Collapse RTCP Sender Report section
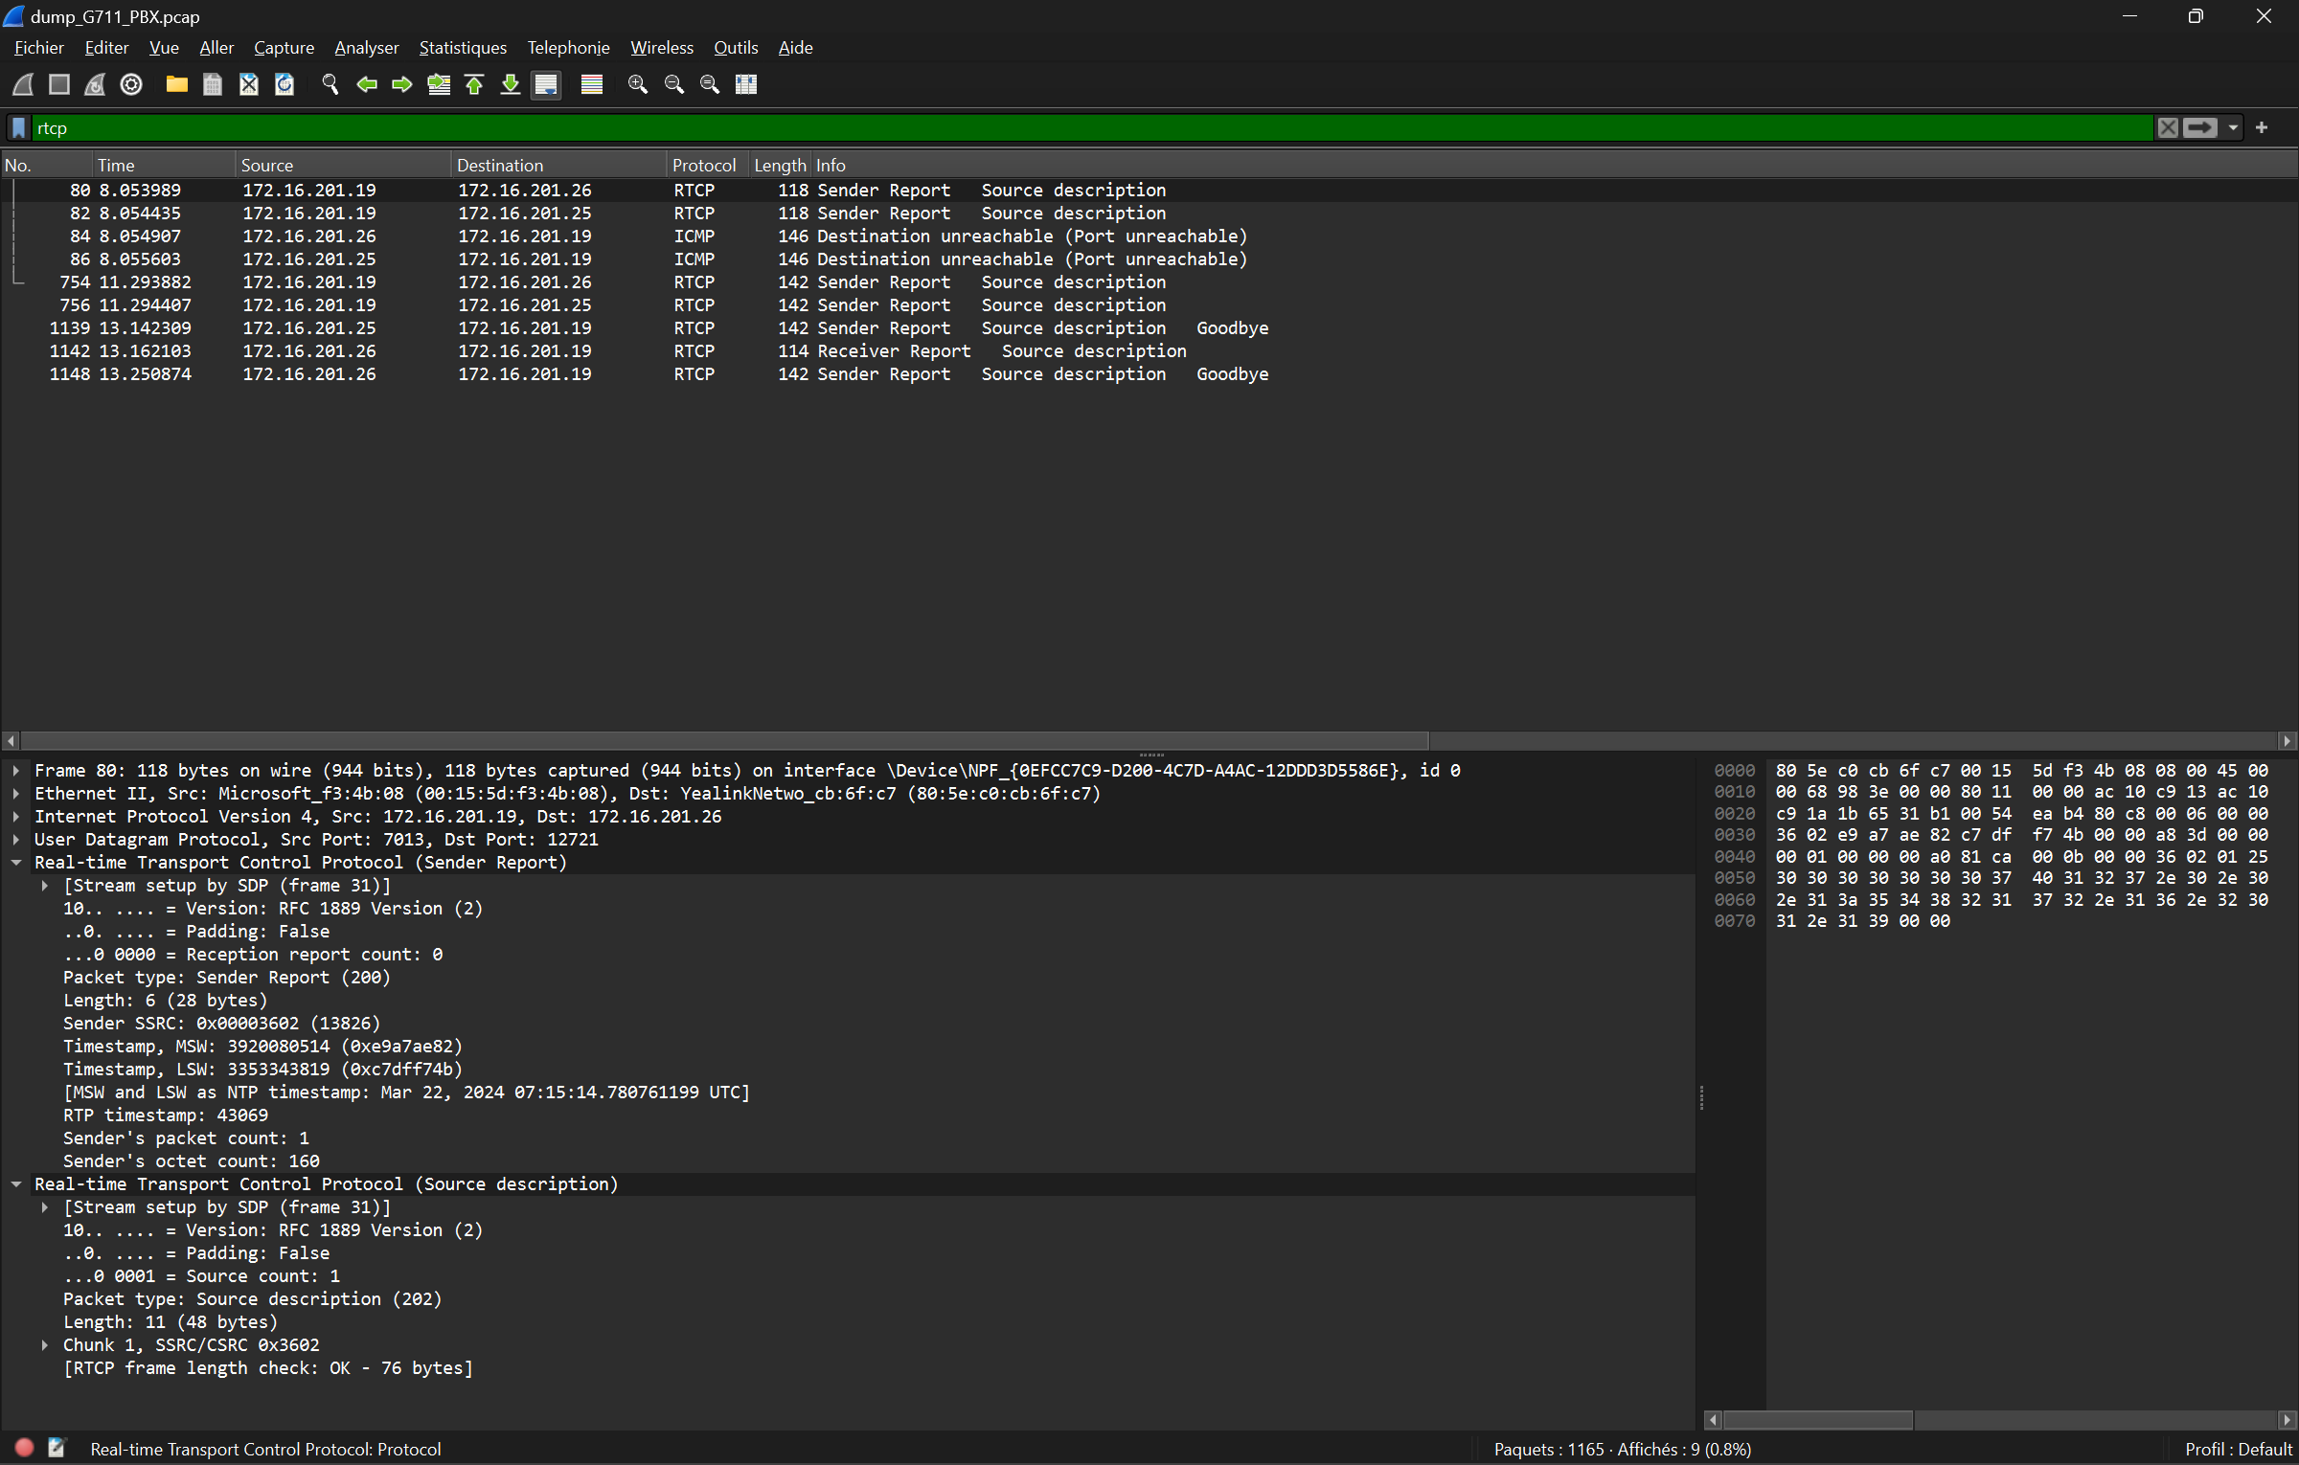This screenshot has width=2299, height=1465. point(16,863)
